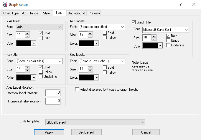201x140 pixels.
Task: Increase Axis labels font size
Action: tap(90, 33)
